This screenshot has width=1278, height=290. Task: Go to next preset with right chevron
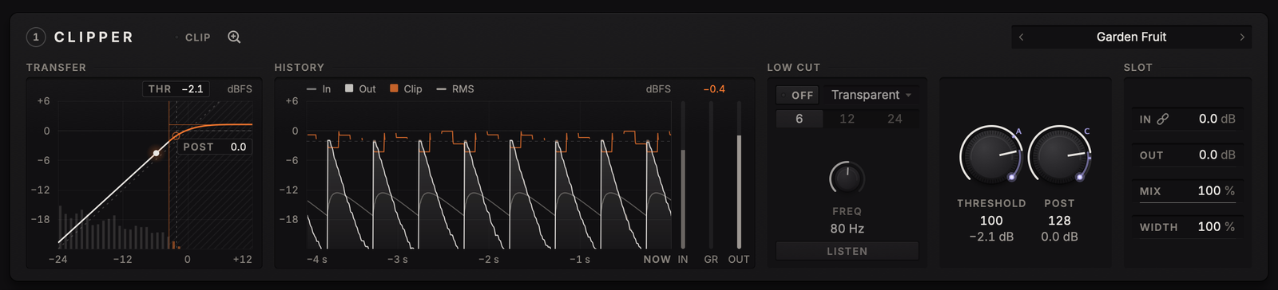tap(1242, 37)
